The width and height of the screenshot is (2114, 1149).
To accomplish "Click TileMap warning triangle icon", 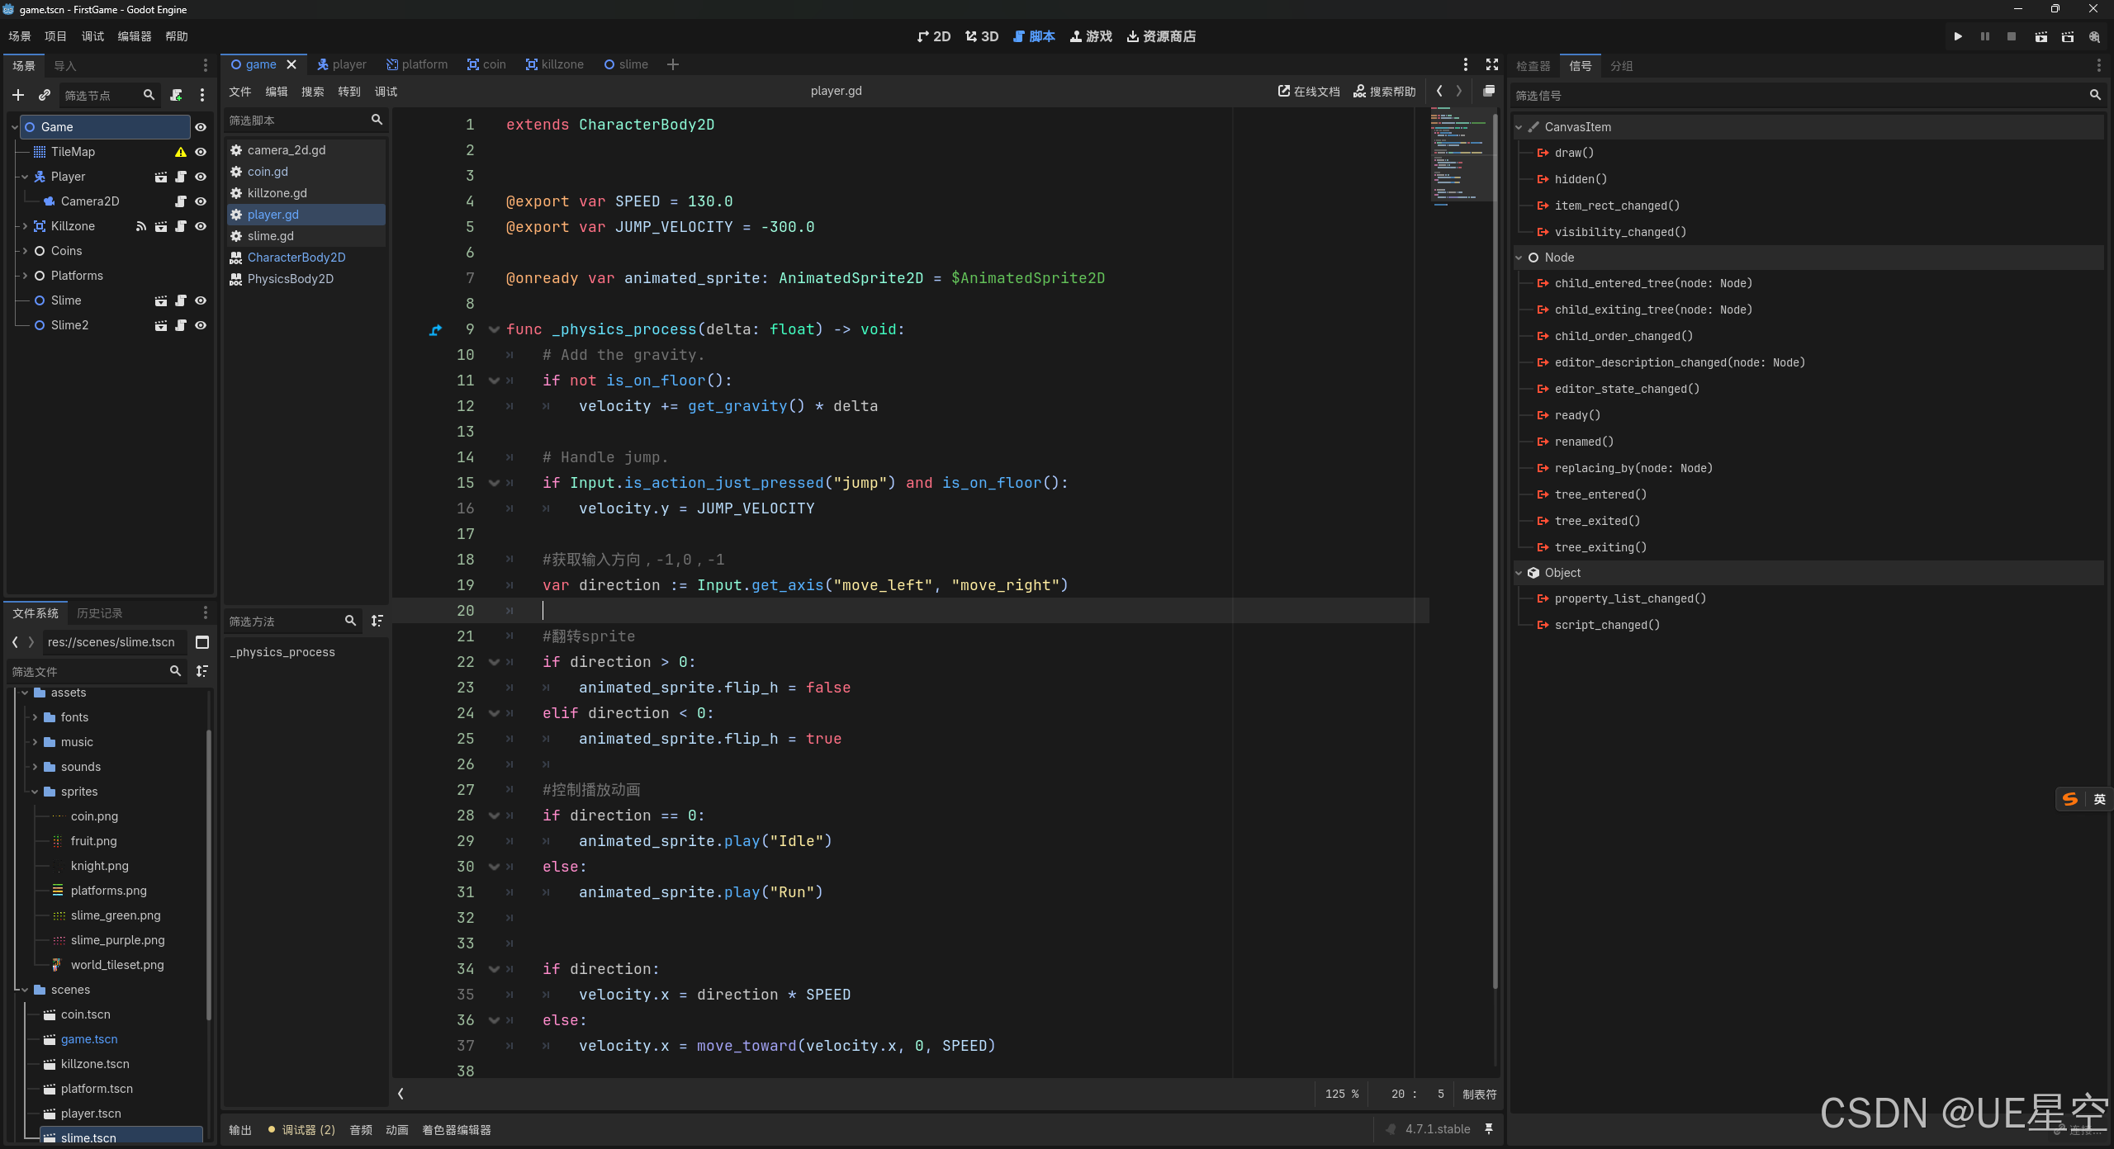I will 180,152.
